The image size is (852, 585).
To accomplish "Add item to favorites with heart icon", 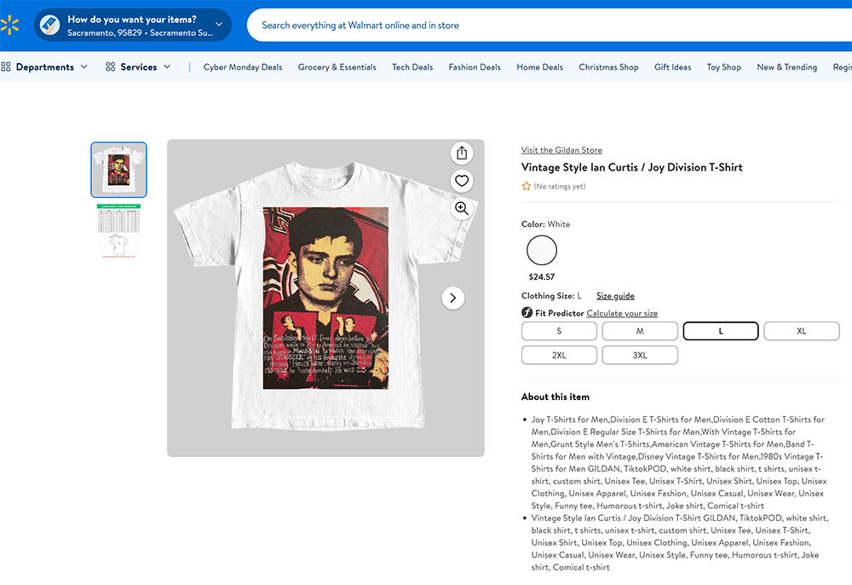I will click(462, 181).
